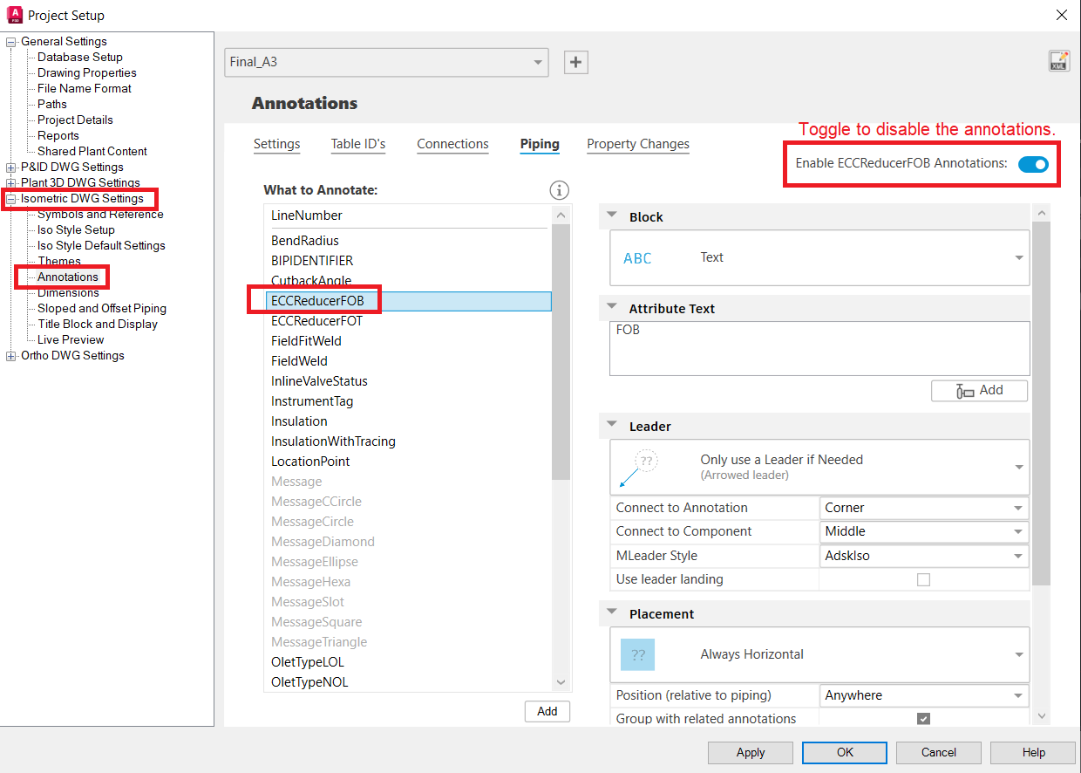Click the Apply button
This screenshot has width=1081, height=773.
pyautogui.click(x=750, y=752)
